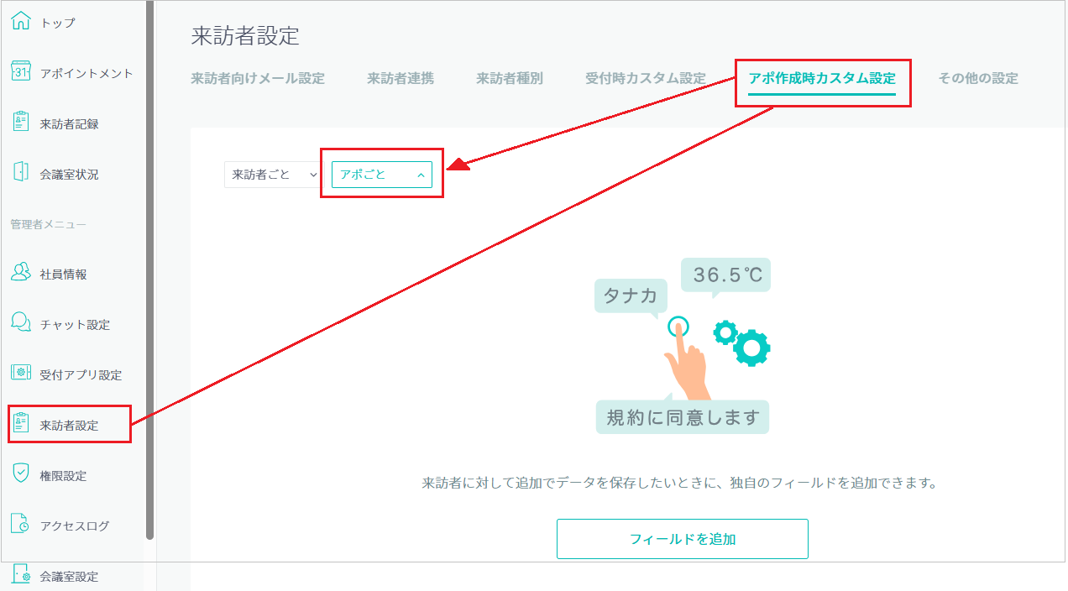Click the visitor records badge icon
The image size is (1068, 591).
click(x=22, y=123)
